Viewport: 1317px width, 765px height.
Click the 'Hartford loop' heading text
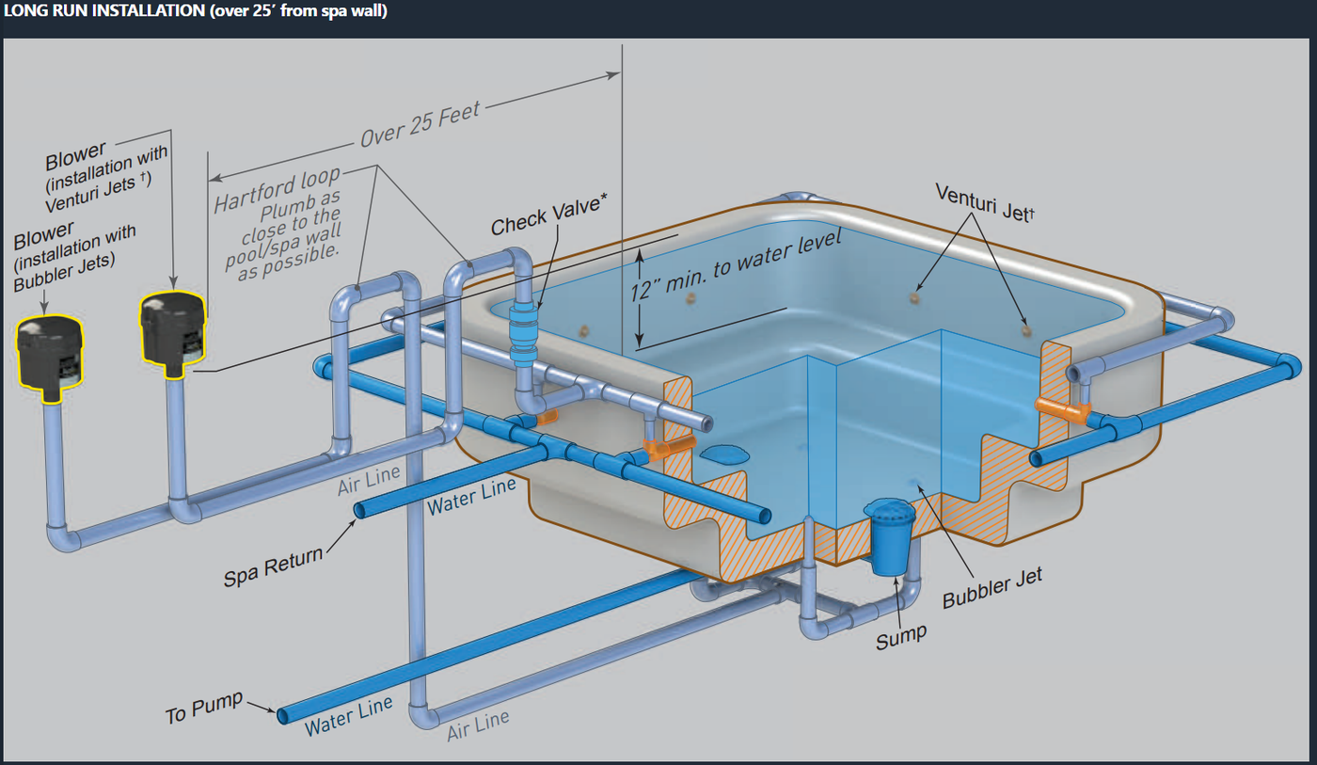click(277, 189)
